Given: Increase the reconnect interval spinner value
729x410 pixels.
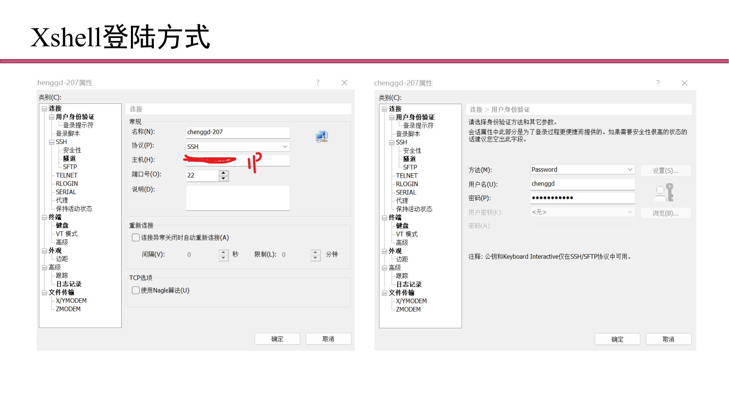Looking at the screenshot, I should pyautogui.click(x=223, y=252).
